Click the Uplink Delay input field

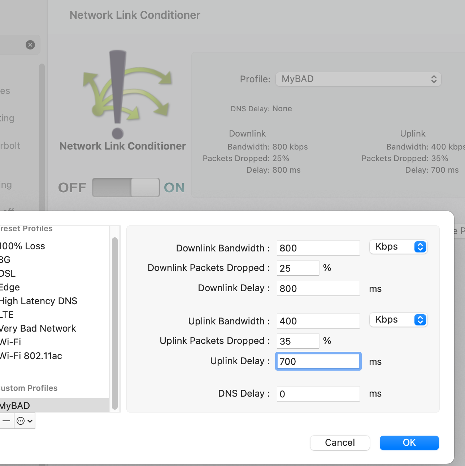pyautogui.click(x=318, y=361)
